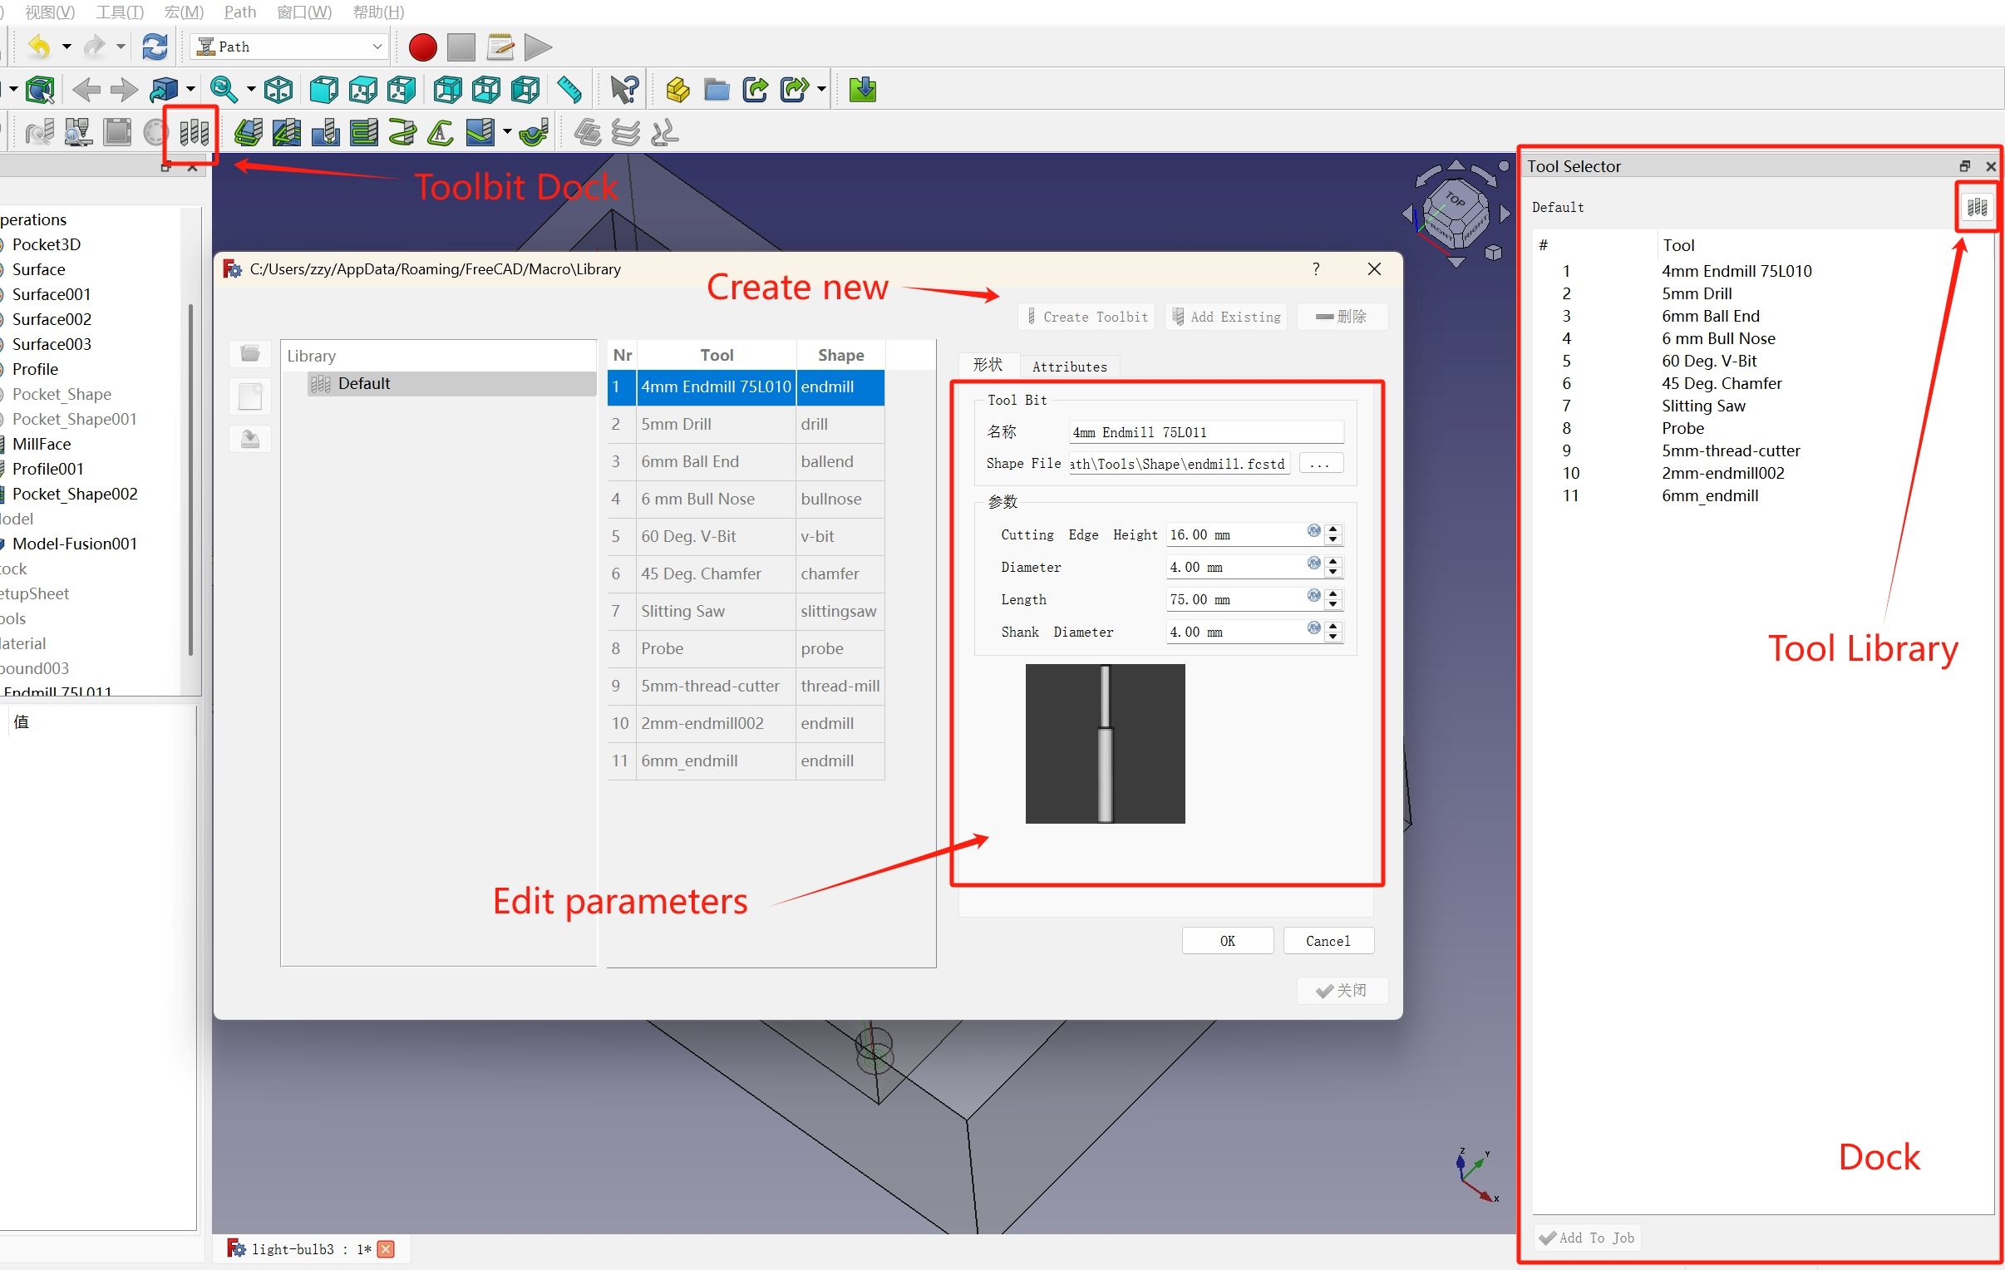The width and height of the screenshot is (2005, 1270).
Task: Click the Undo arrow icon
Action: (x=38, y=47)
